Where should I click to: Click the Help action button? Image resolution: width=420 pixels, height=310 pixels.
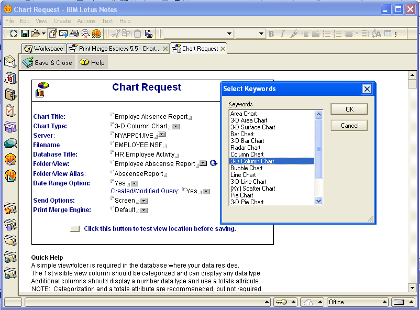pos(92,62)
